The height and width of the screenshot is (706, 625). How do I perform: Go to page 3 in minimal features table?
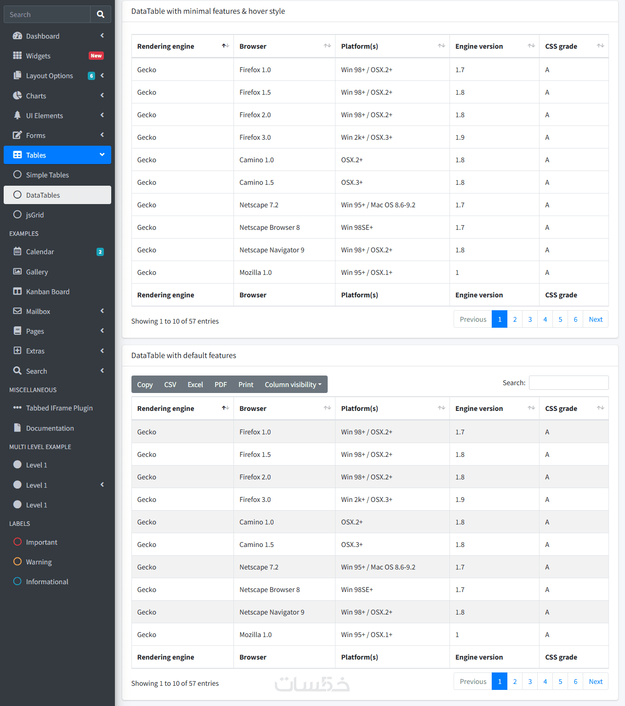pos(530,319)
